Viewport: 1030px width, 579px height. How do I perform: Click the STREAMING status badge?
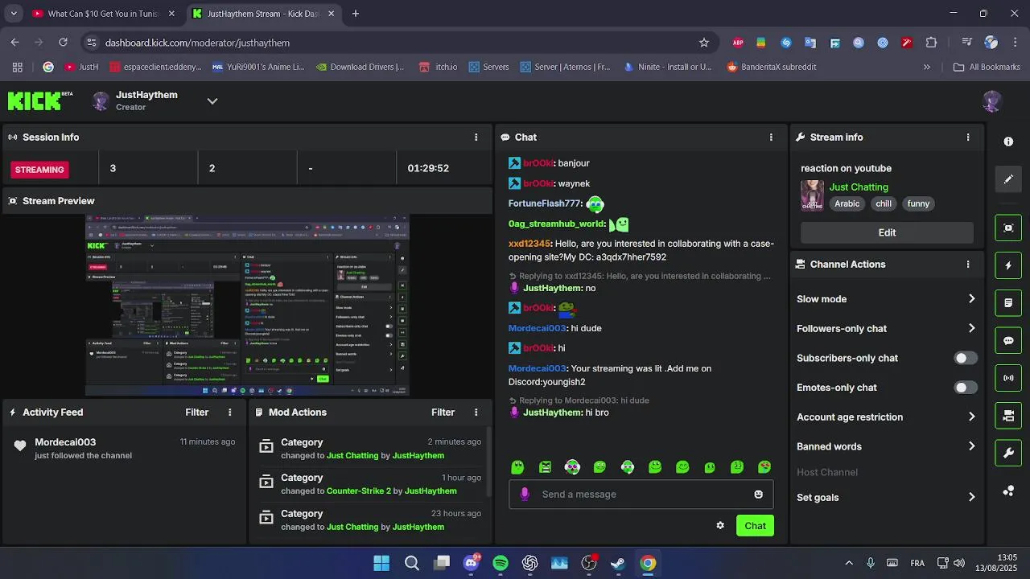pyautogui.click(x=39, y=170)
